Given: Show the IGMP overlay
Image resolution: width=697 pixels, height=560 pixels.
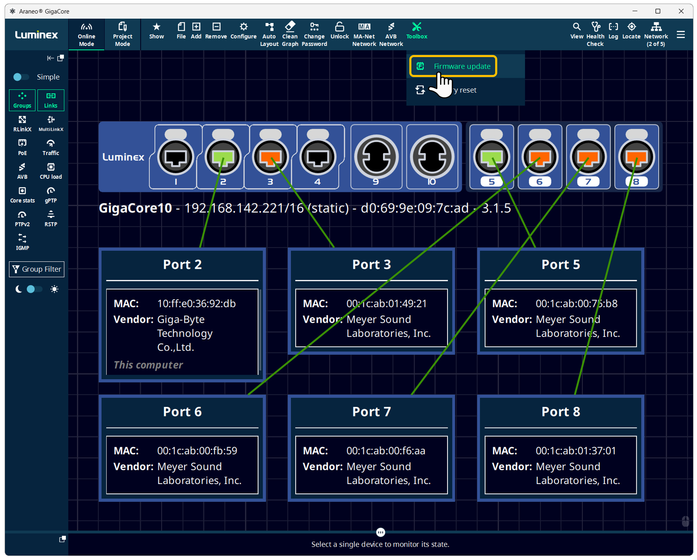Looking at the screenshot, I should point(22,243).
